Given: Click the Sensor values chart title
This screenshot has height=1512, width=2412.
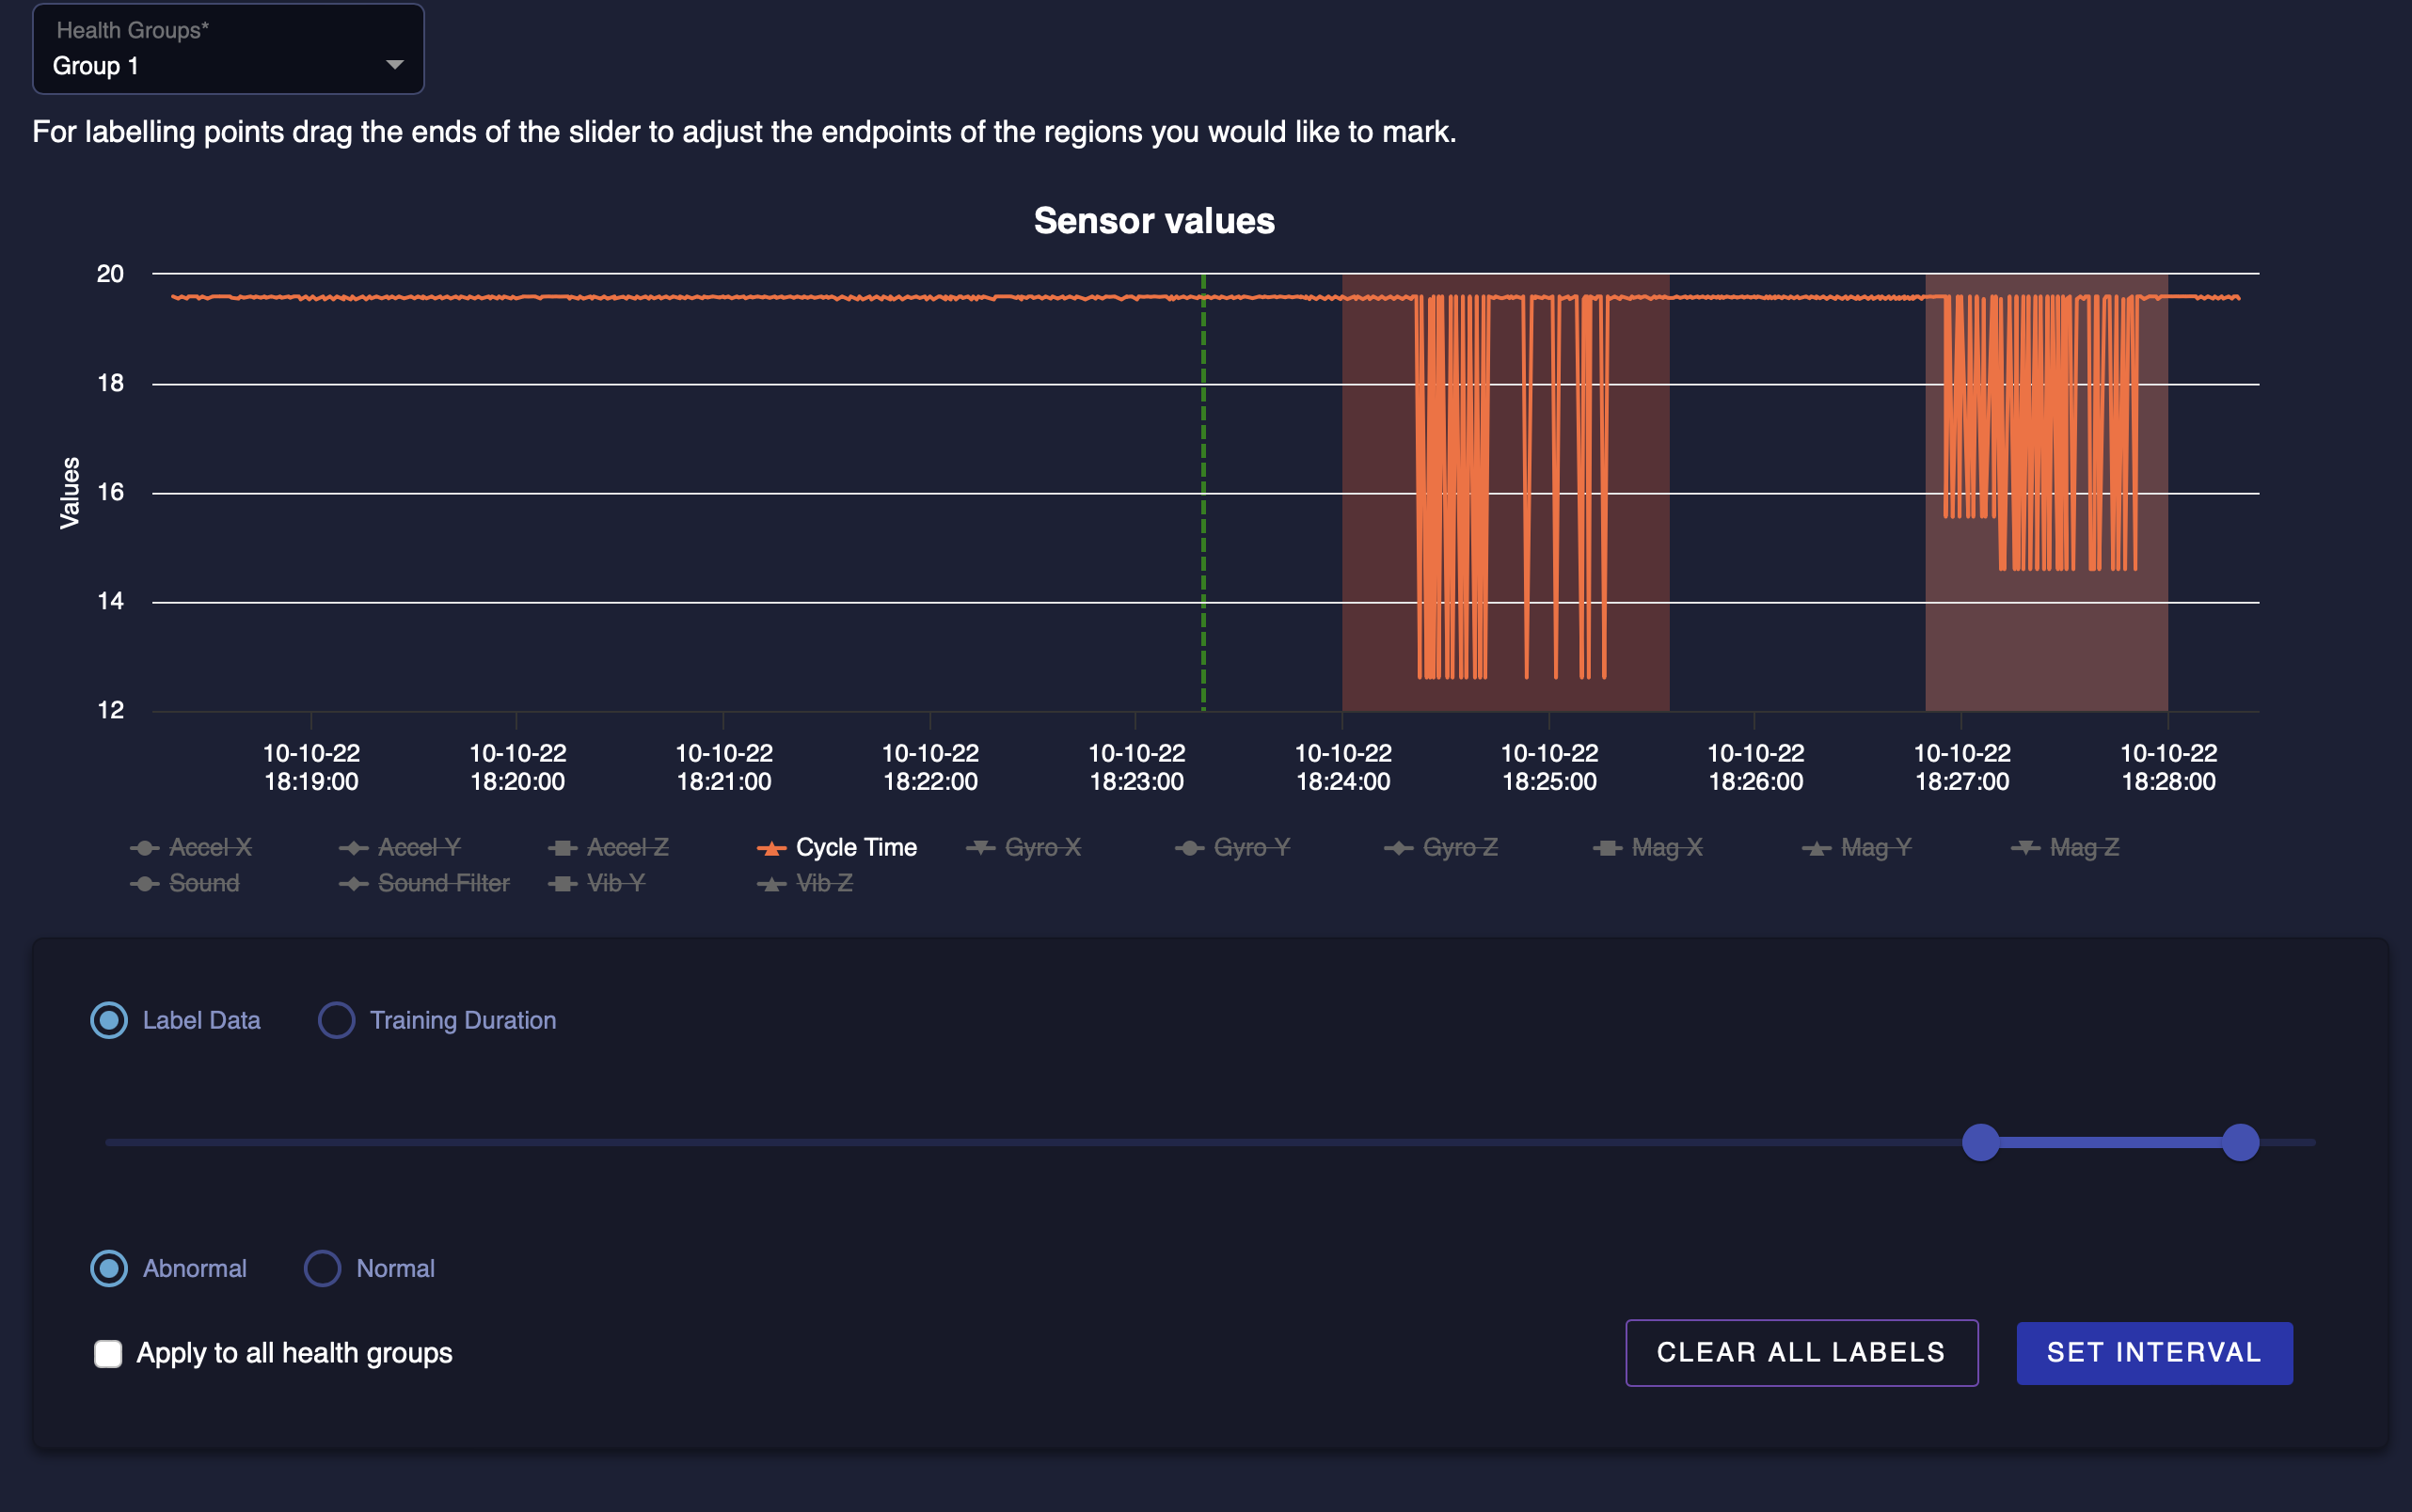Looking at the screenshot, I should click(1154, 220).
